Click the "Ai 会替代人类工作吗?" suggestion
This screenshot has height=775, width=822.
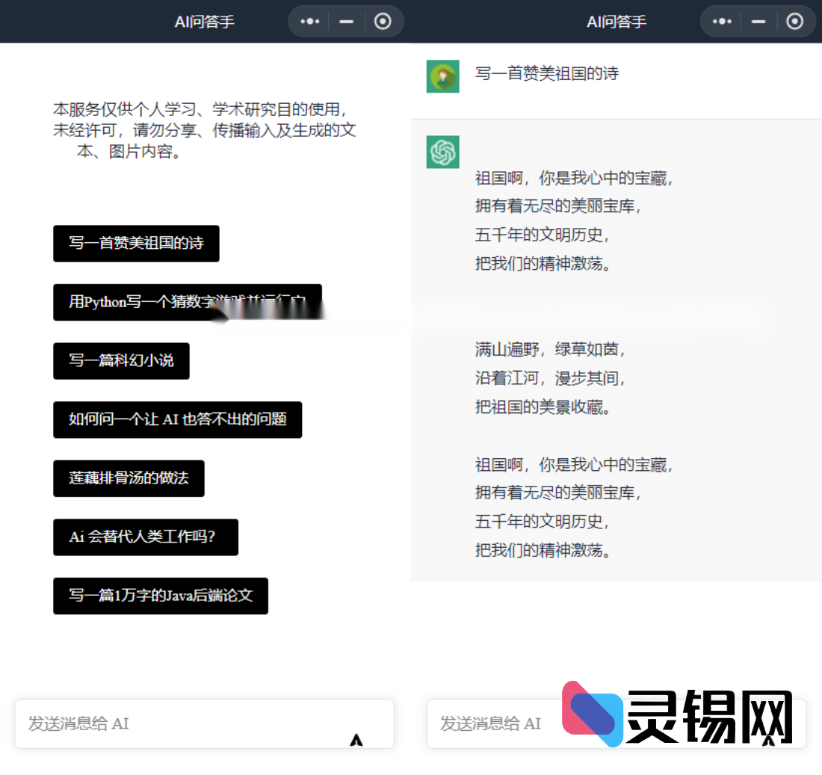tap(145, 537)
